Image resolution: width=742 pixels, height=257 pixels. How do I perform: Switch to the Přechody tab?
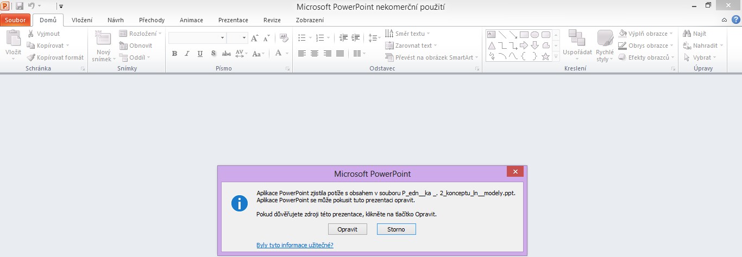(152, 20)
